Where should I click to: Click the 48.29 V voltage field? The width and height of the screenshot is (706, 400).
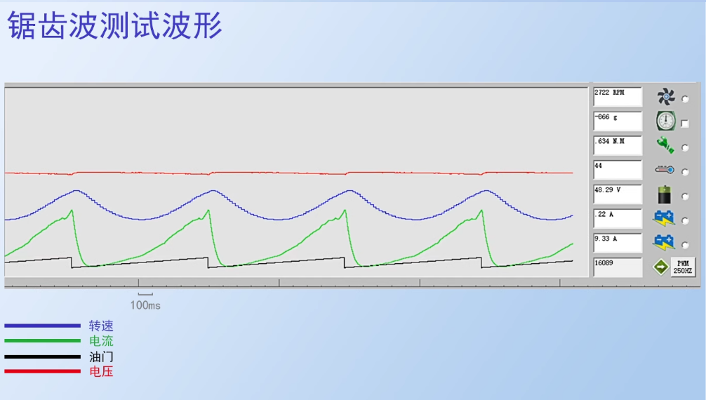tap(618, 194)
